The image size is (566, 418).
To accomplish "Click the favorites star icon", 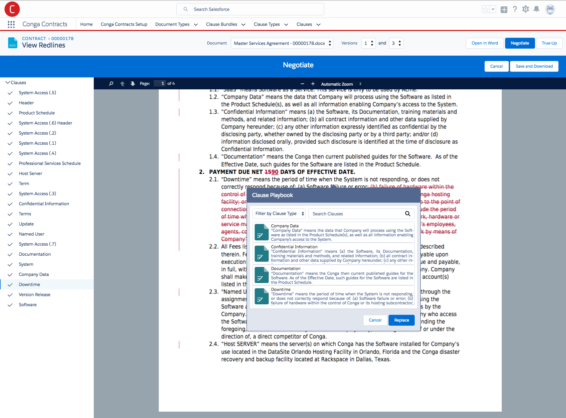I will point(486,9).
